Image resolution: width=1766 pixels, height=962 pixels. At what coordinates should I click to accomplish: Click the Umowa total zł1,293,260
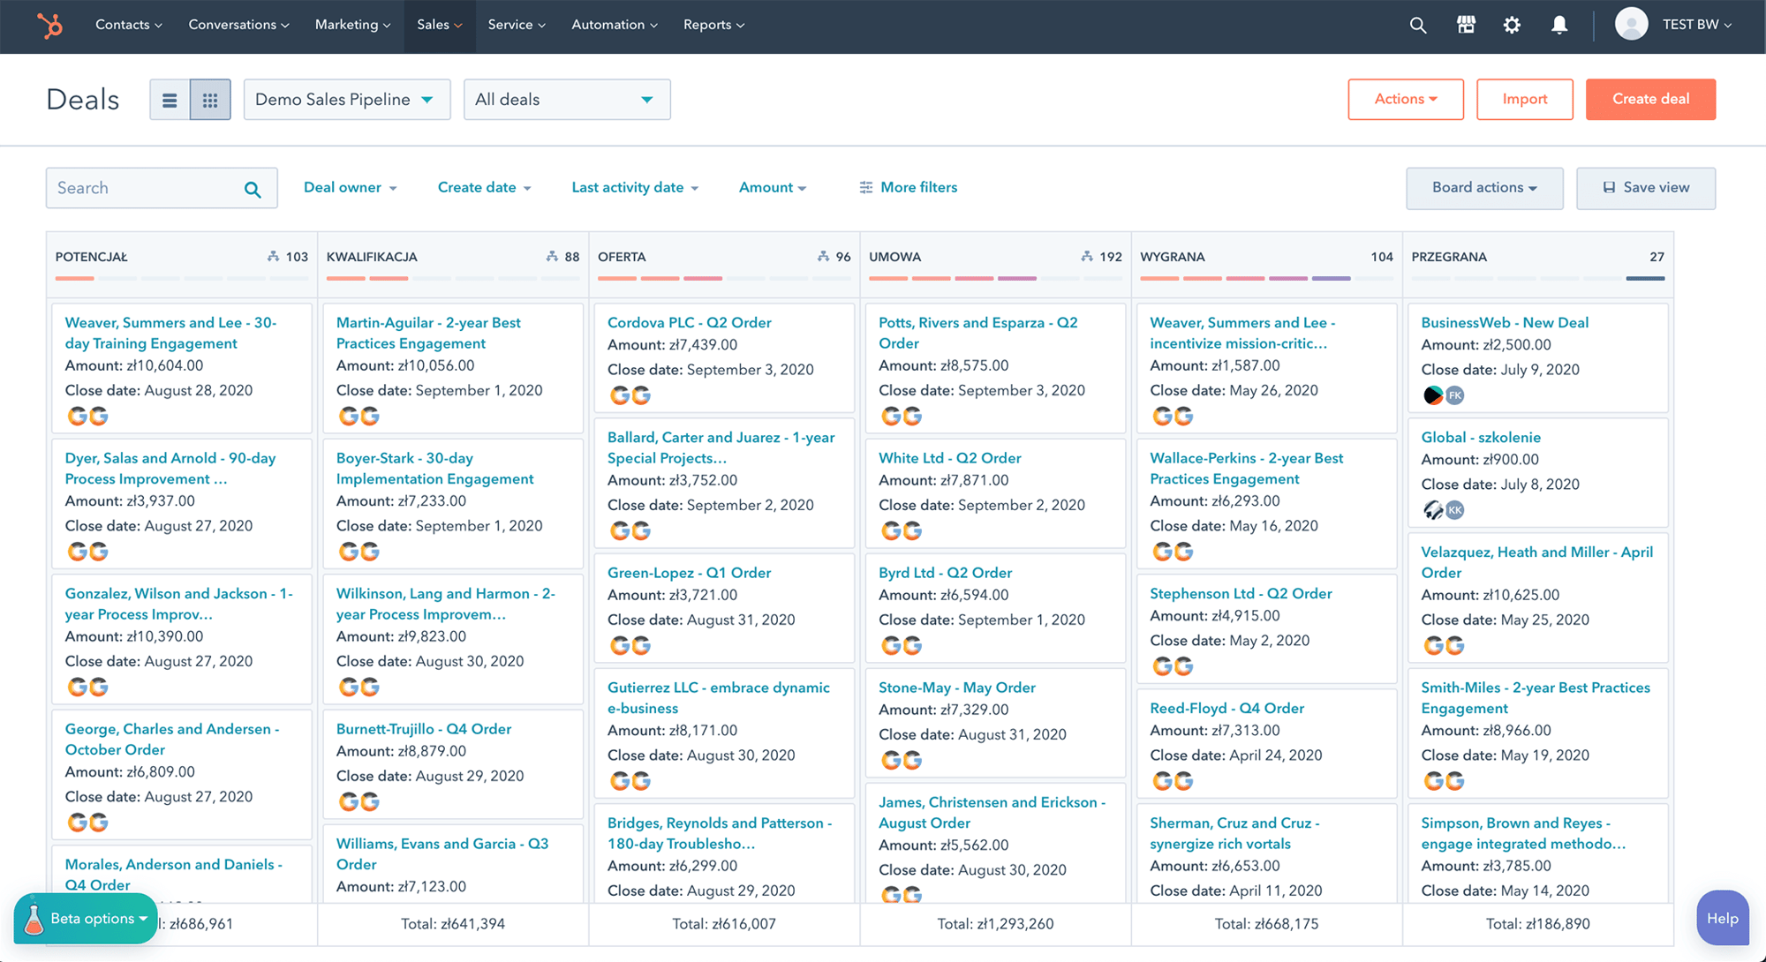(x=995, y=924)
